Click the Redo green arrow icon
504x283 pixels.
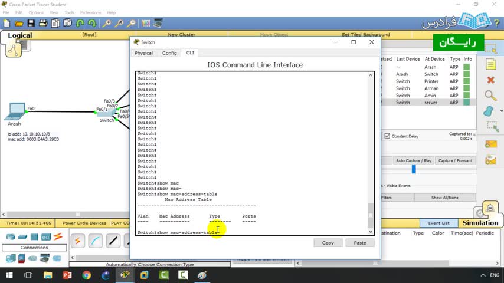(x=92, y=24)
